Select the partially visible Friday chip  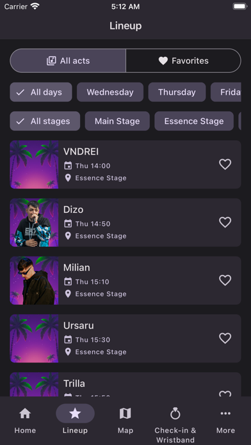click(226, 92)
